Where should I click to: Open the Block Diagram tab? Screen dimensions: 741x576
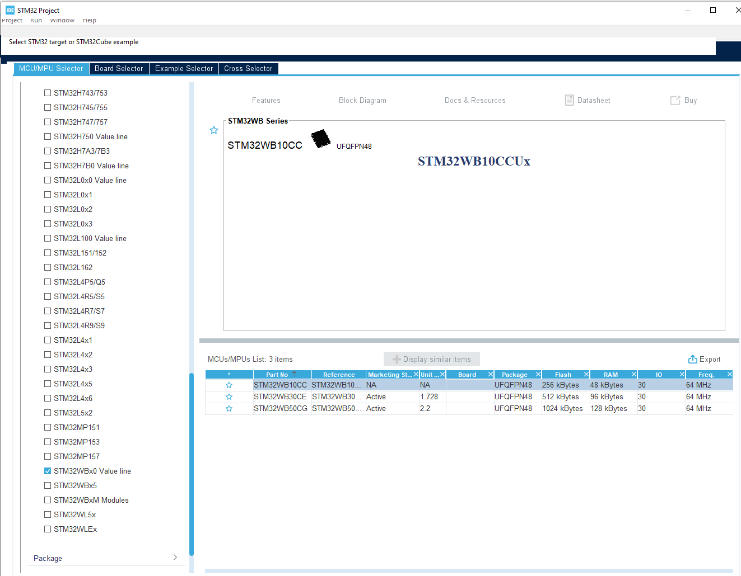[362, 101]
